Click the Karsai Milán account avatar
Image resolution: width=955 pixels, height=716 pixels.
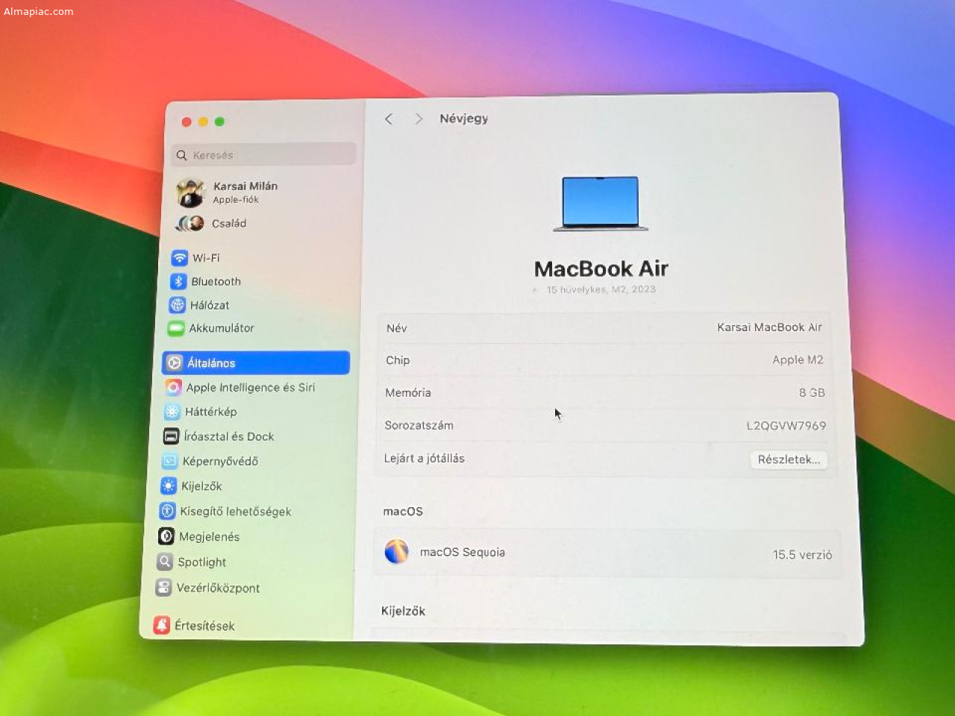tap(191, 193)
